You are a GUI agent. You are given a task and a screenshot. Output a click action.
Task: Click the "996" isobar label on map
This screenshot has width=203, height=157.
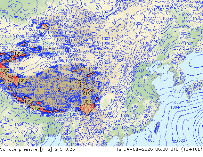(55, 62)
